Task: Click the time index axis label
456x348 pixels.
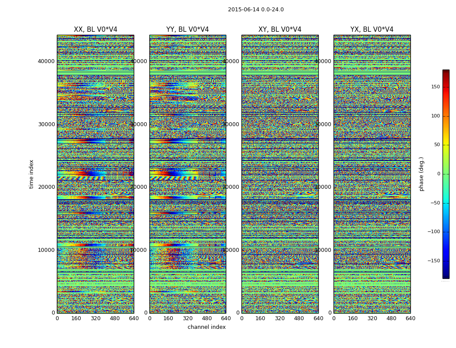Action: click(31, 174)
